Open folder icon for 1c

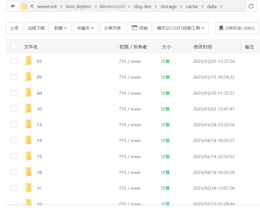(x=29, y=188)
